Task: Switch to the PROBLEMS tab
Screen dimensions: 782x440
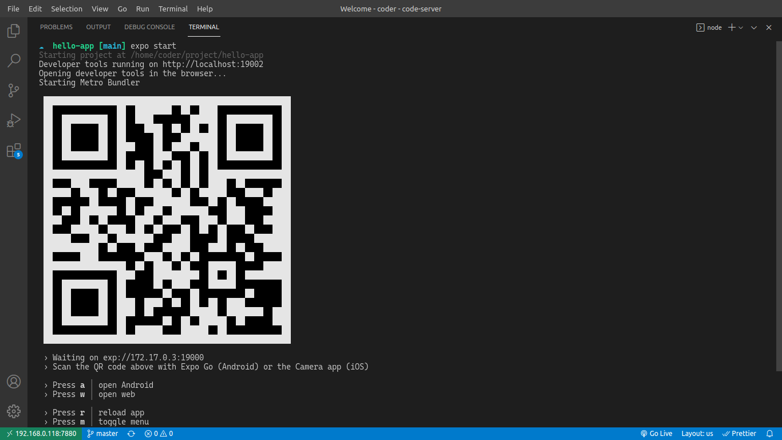Action: pyautogui.click(x=56, y=27)
